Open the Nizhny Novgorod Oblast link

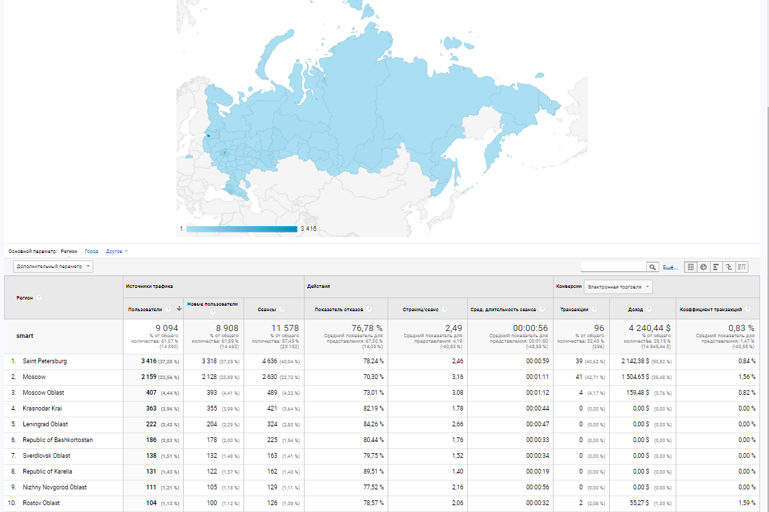(x=54, y=487)
